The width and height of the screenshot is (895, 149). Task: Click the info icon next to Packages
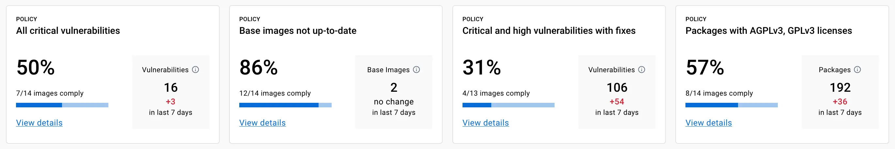pyautogui.click(x=857, y=70)
